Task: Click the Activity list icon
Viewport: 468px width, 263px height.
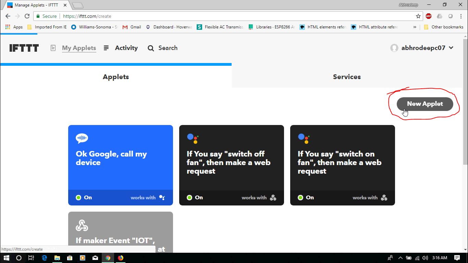Action: point(106,48)
